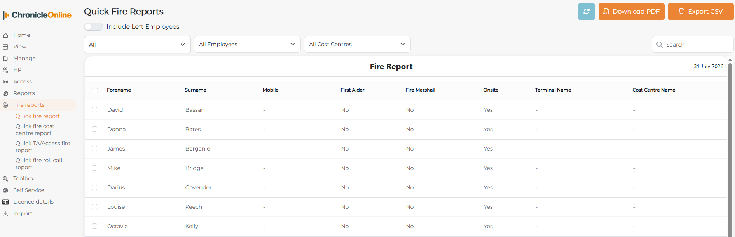Open the View menu item

(20, 47)
